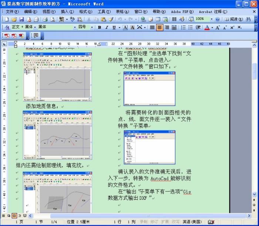Click the font color A swatch
This screenshot has height=226, width=259.
[207, 27]
